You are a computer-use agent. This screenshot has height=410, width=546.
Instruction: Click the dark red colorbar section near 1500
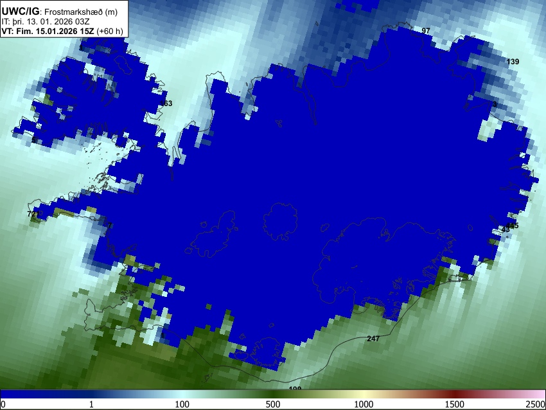pos(454,394)
